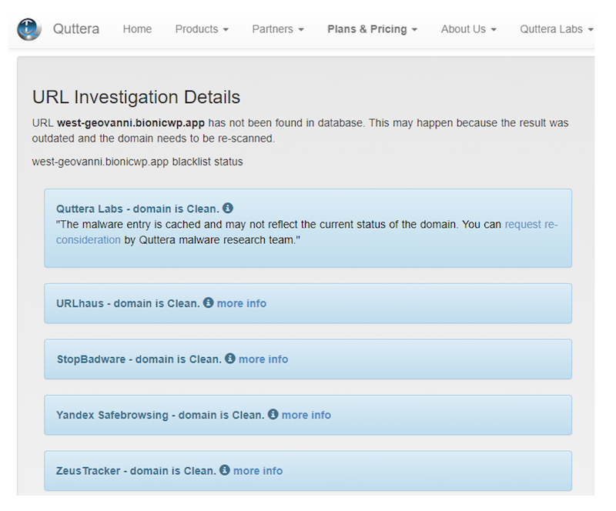Click the StopBadware - domain is Clean text

(139, 359)
